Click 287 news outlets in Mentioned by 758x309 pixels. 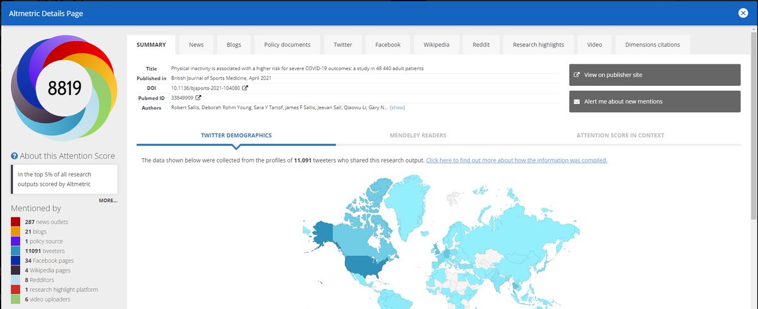tap(47, 222)
